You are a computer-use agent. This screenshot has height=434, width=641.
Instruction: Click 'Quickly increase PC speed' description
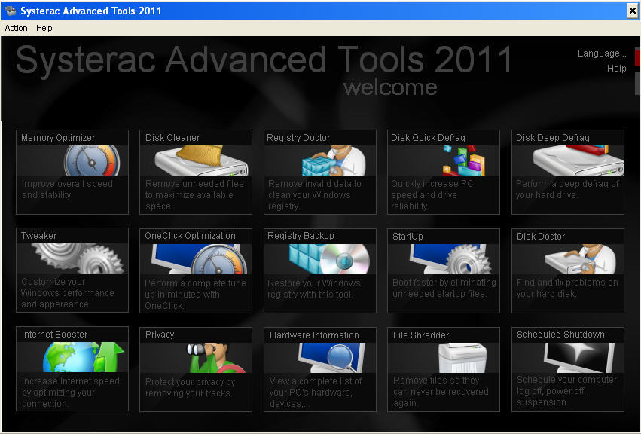[x=432, y=195]
